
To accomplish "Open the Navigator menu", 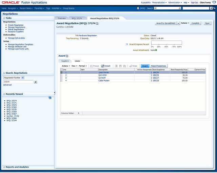I will coord(13,8).
